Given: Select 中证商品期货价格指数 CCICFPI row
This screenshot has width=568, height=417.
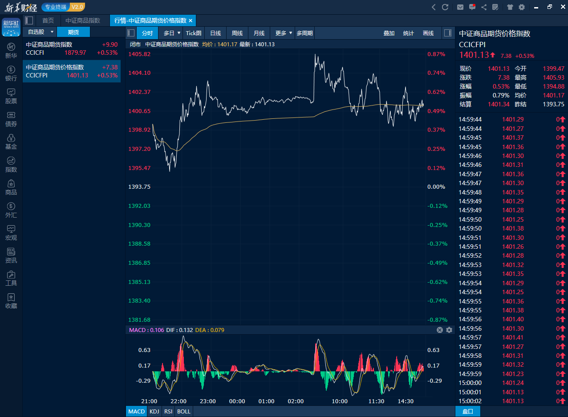Looking at the screenshot, I should [72, 71].
